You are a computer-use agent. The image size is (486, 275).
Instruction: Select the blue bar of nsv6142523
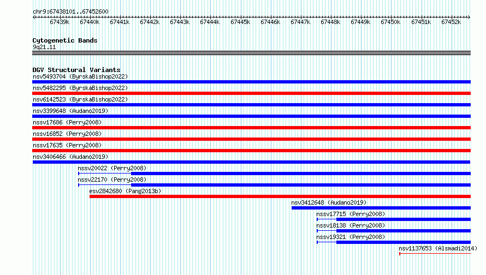[251, 105]
